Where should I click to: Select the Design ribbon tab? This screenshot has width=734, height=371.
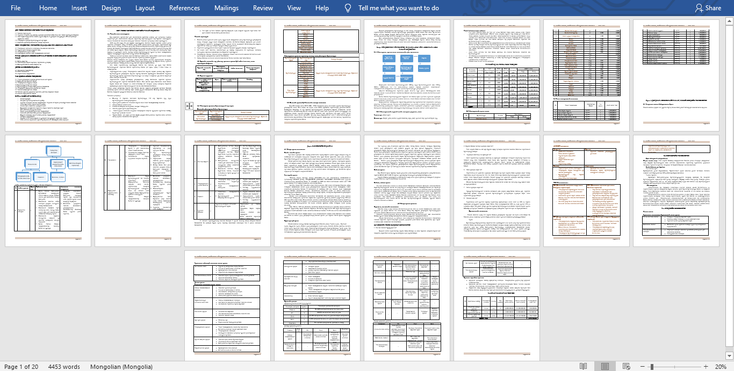click(x=111, y=8)
